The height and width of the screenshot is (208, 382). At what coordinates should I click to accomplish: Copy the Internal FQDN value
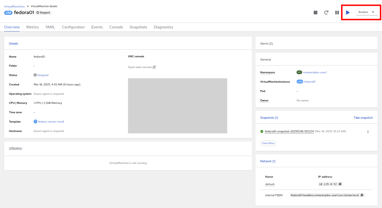(362, 195)
